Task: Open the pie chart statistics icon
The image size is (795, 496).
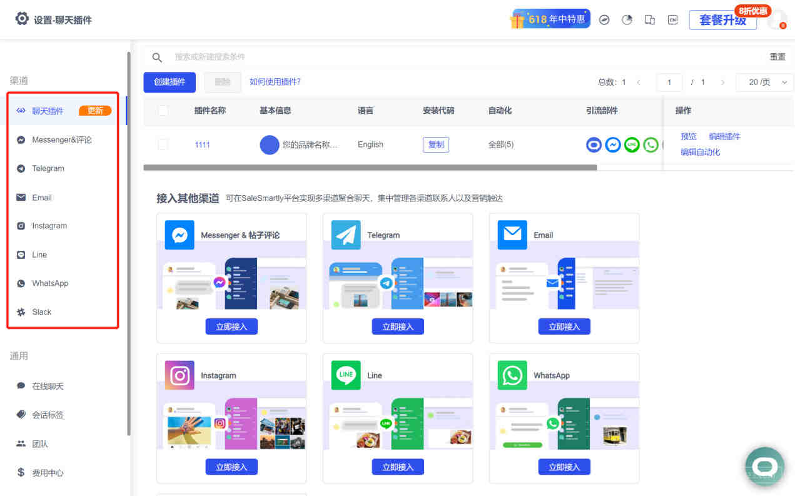Action: pyautogui.click(x=627, y=19)
